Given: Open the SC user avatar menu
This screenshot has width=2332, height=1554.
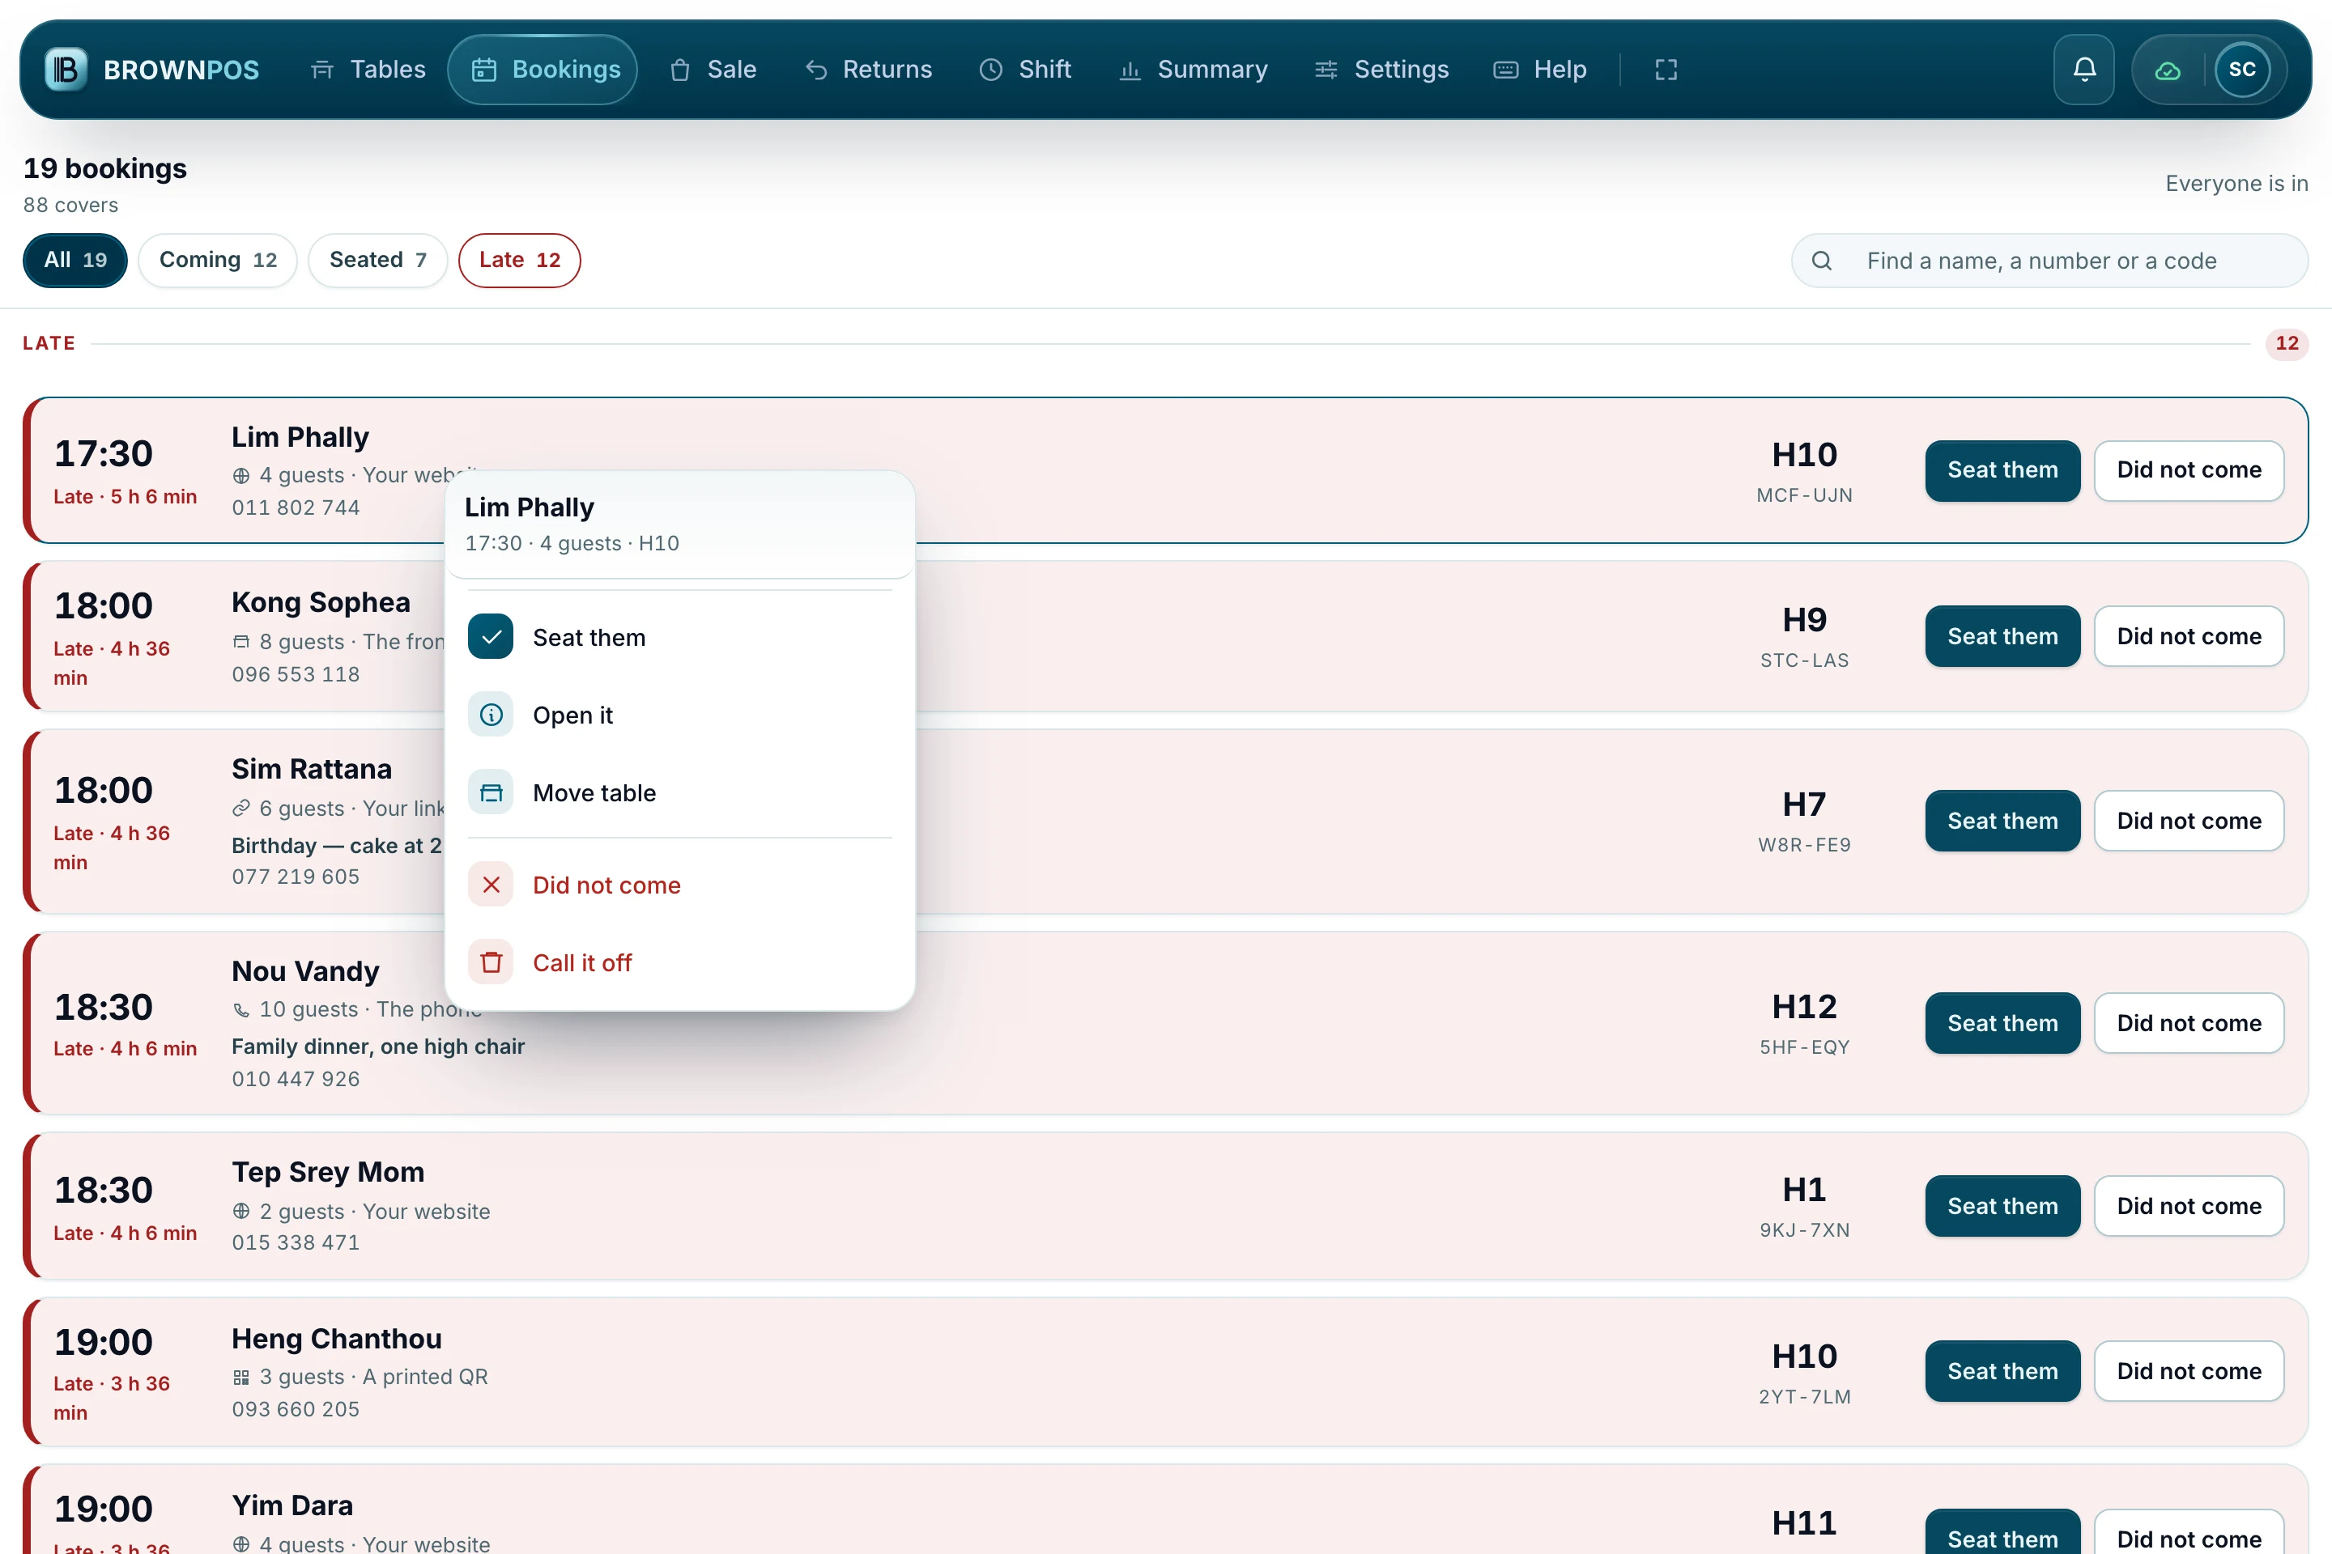Looking at the screenshot, I should [2242, 70].
